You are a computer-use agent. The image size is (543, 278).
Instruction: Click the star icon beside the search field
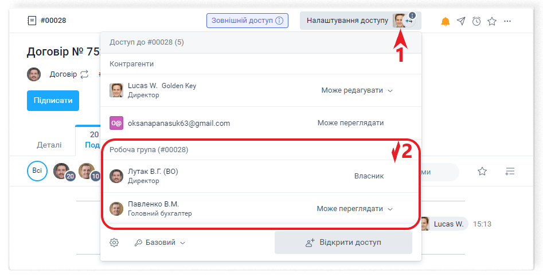(x=482, y=171)
